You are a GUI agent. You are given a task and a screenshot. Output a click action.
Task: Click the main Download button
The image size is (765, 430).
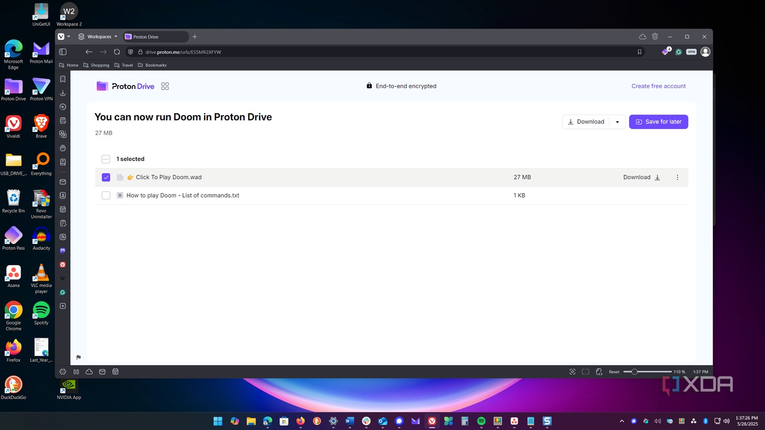click(586, 122)
